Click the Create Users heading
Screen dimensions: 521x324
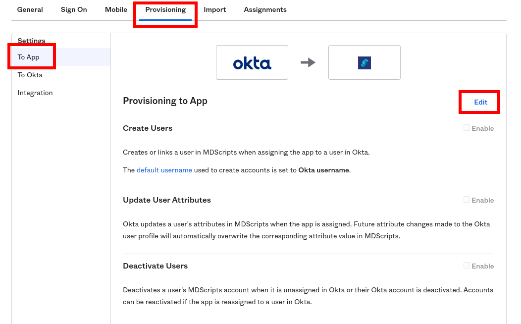(x=148, y=128)
